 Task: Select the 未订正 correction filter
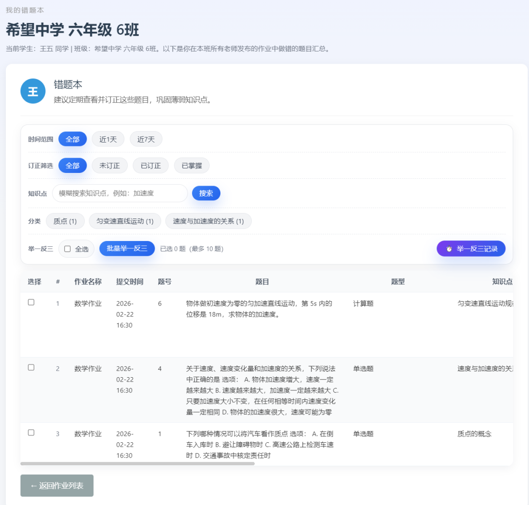(x=109, y=166)
